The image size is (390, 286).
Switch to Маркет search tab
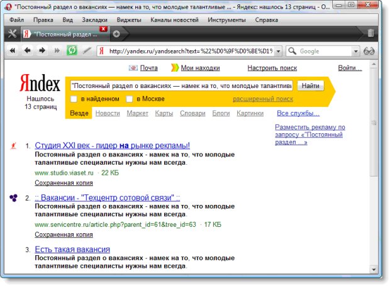(x=138, y=113)
